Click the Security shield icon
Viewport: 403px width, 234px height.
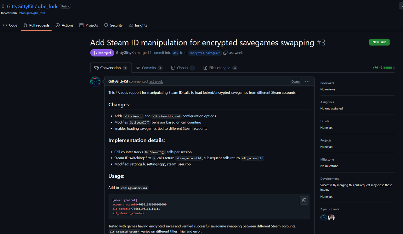106,25
